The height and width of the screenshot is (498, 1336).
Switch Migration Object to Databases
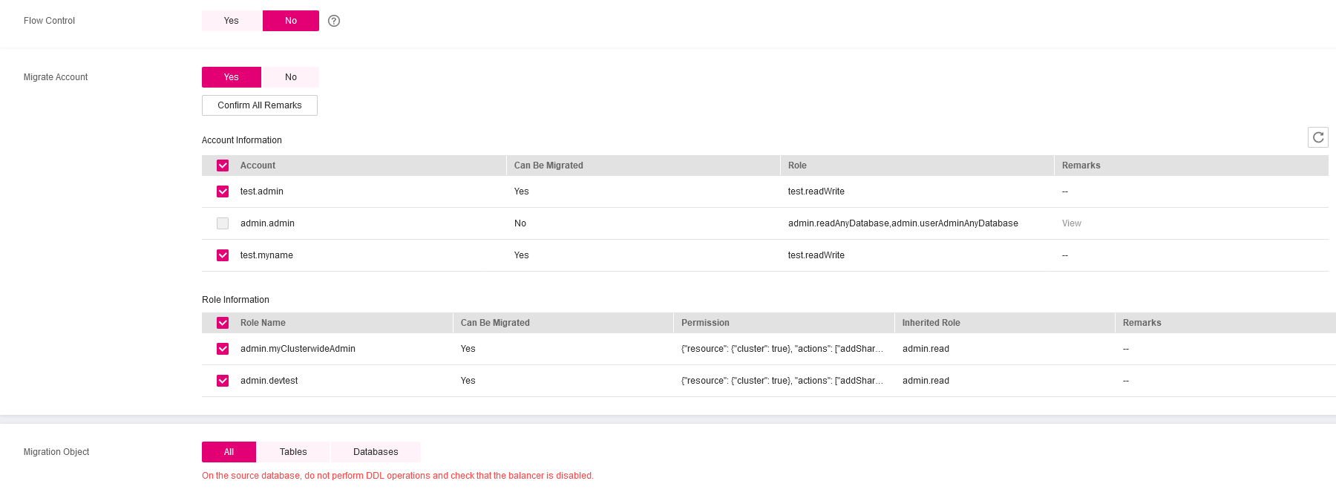tap(376, 452)
